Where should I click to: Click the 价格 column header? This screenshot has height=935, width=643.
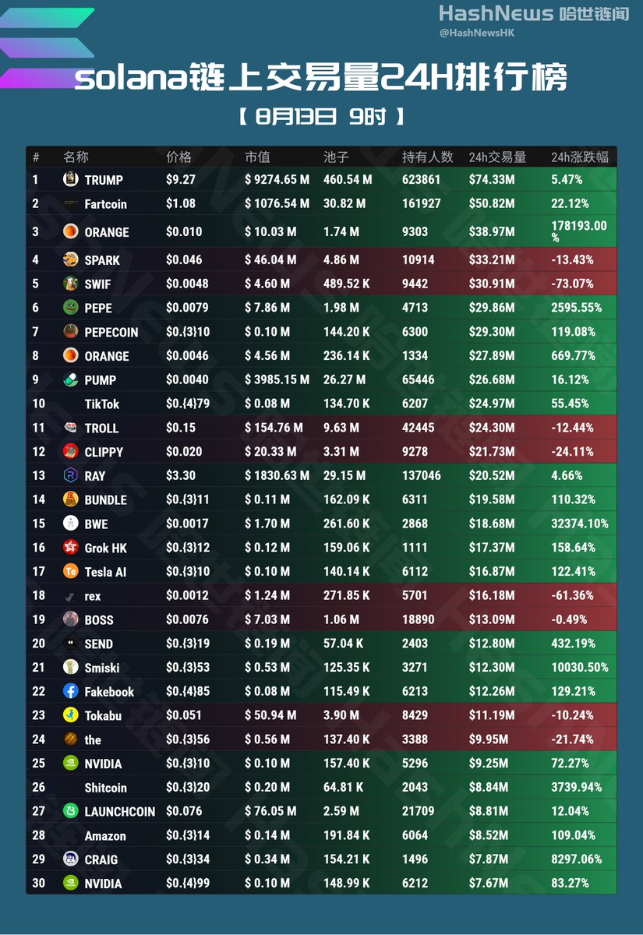pyautogui.click(x=178, y=157)
